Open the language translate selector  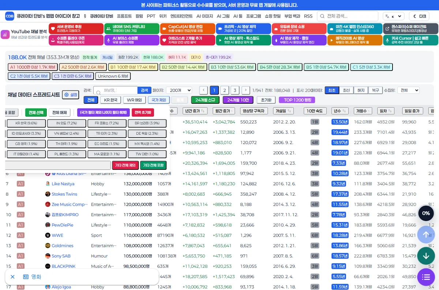pos(393,16)
